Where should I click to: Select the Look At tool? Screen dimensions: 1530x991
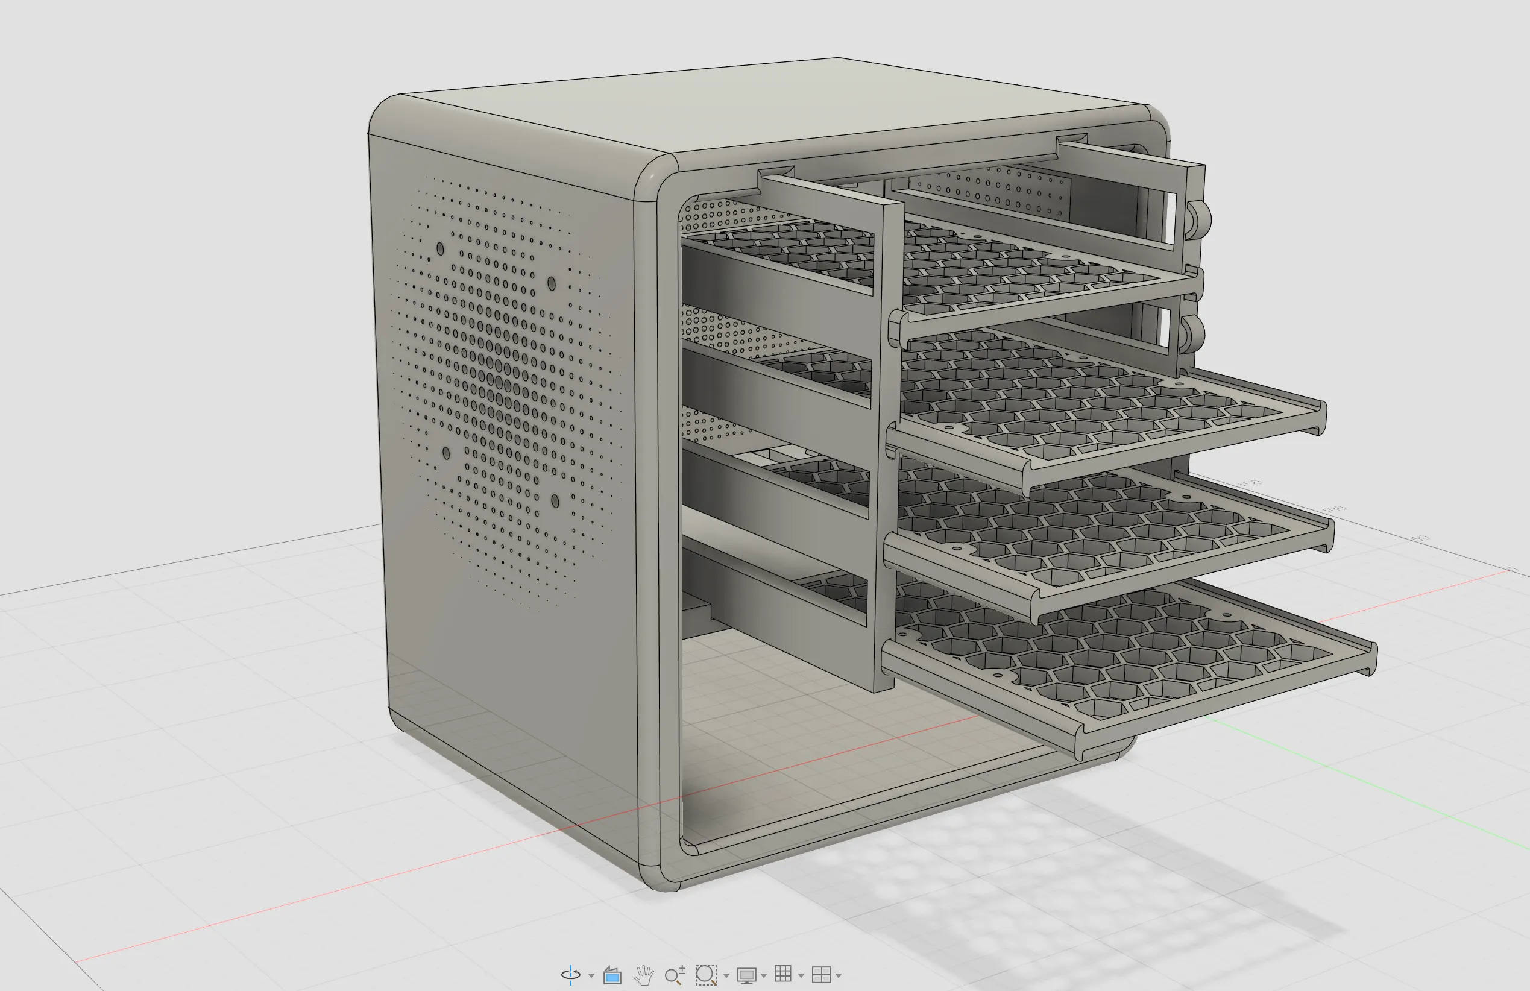pos(612,975)
